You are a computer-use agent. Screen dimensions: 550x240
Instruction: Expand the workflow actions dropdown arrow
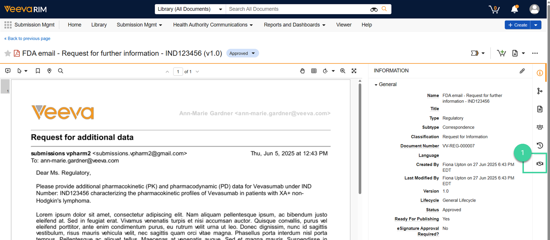pos(483,53)
